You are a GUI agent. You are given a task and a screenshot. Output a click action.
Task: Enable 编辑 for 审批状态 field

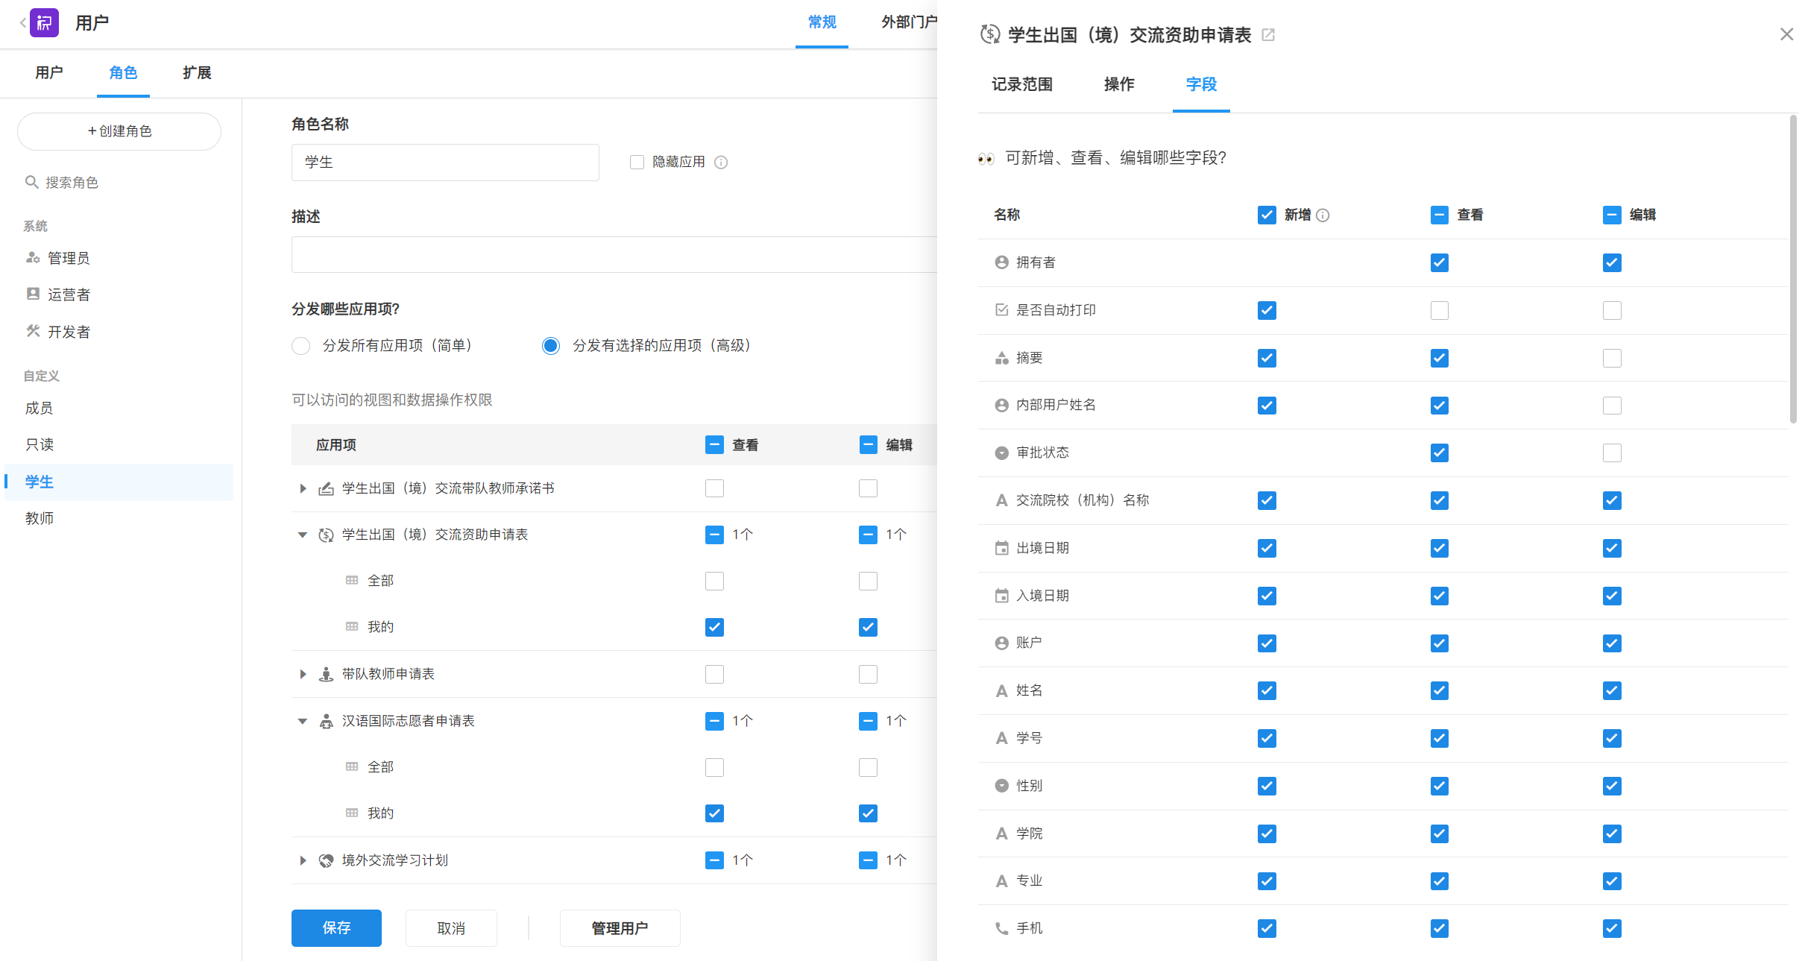1612,453
